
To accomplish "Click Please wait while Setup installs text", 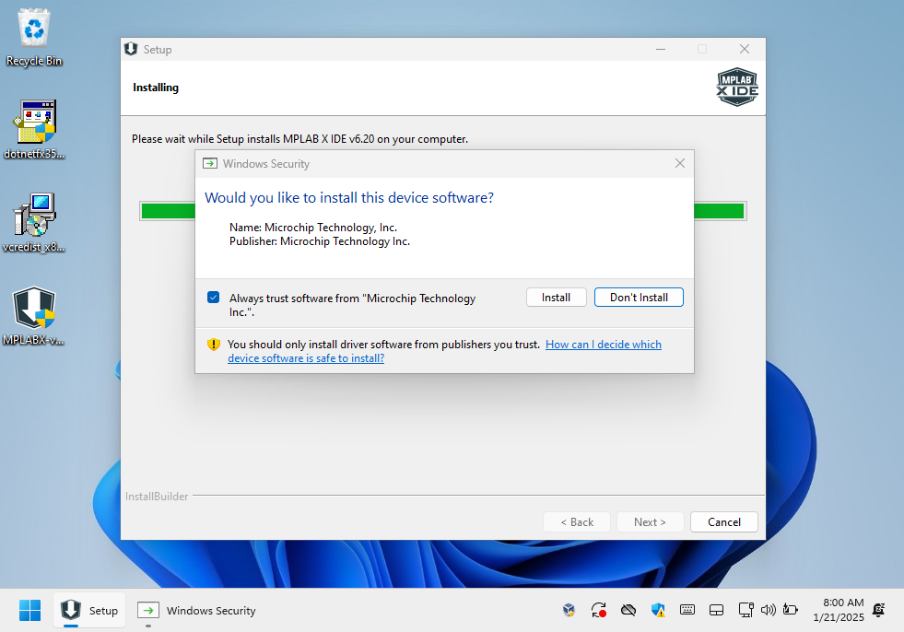I will point(299,139).
